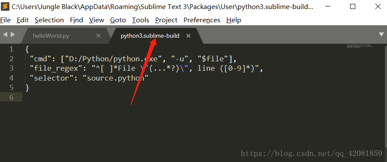The width and height of the screenshot is (387, 162).
Task: Click line number 1 in the gutter
Action: click(11, 49)
